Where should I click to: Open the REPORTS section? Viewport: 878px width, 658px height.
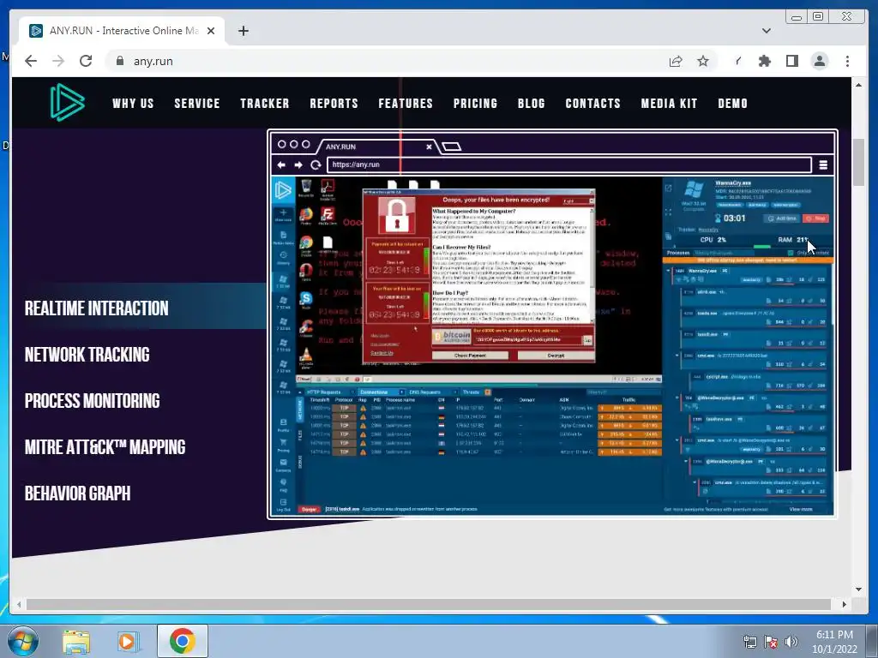click(x=334, y=104)
